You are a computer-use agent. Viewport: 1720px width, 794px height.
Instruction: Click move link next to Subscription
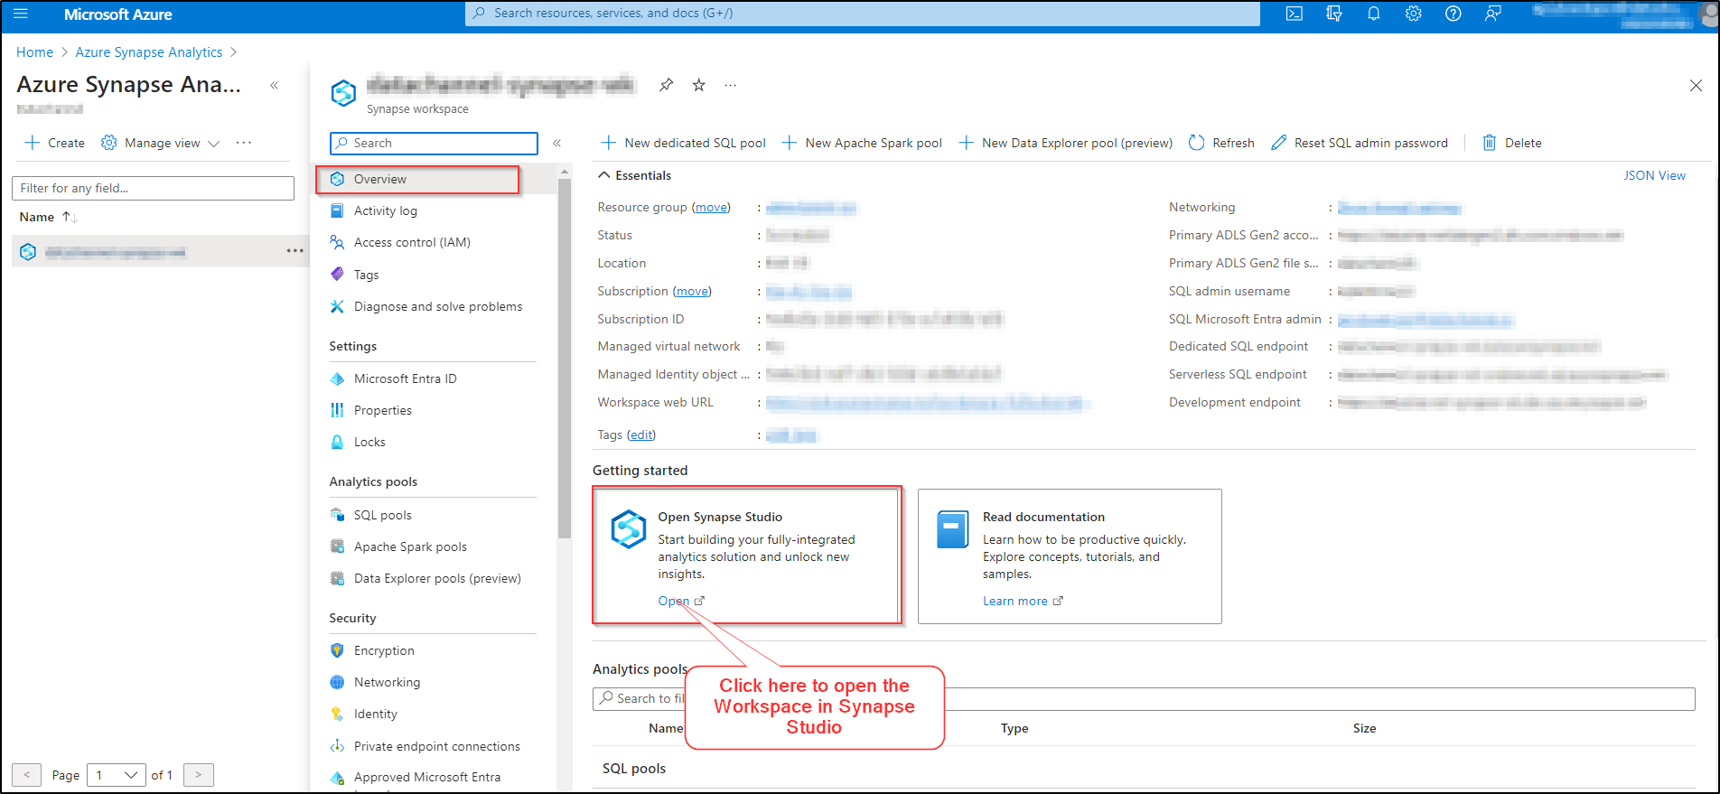point(692,291)
